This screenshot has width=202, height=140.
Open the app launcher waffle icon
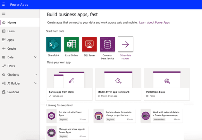pos(4,4)
